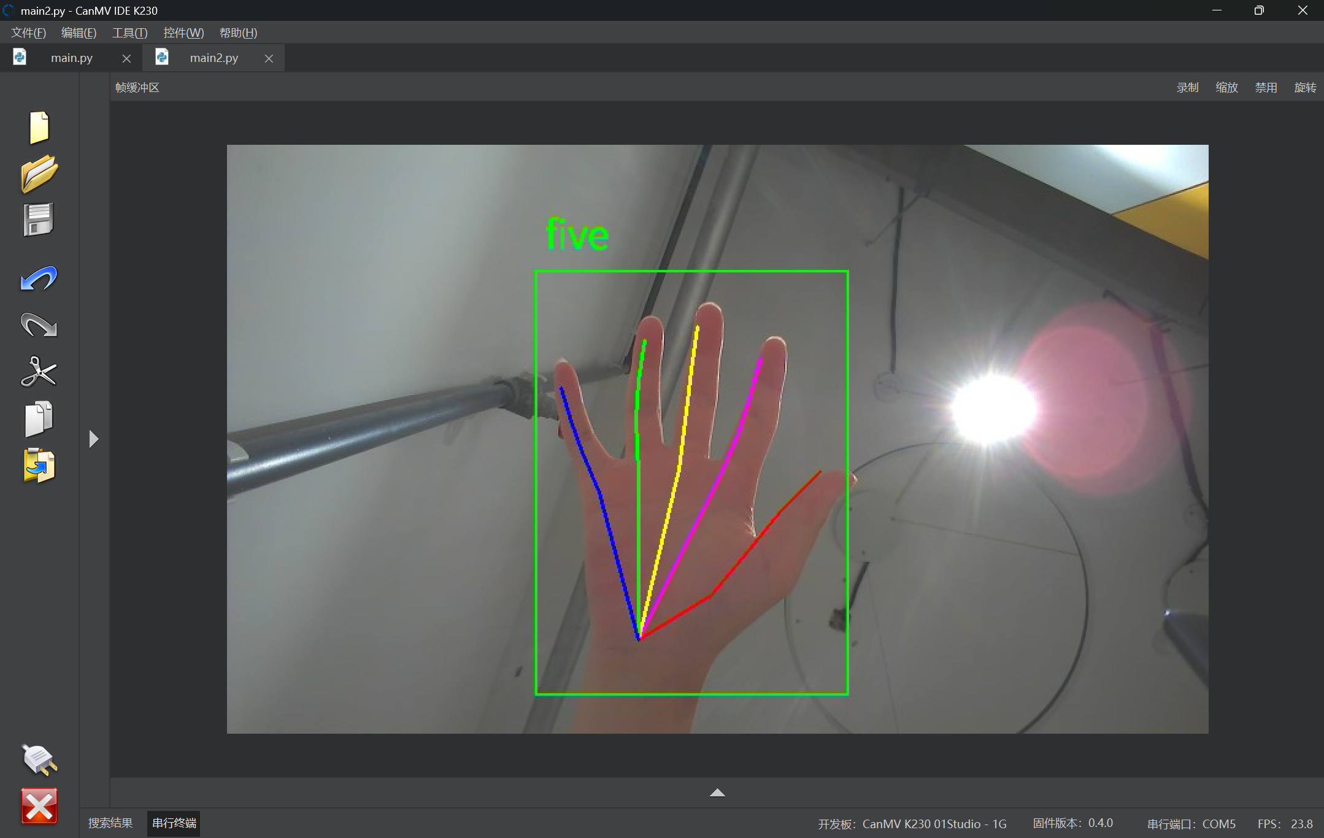The width and height of the screenshot is (1324, 838).
Task: Click the 旋转 rotate button
Action: [x=1305, y=87]
